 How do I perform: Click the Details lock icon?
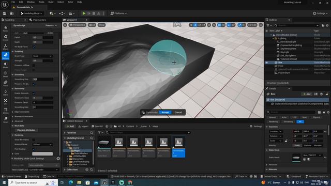(327, 94)
